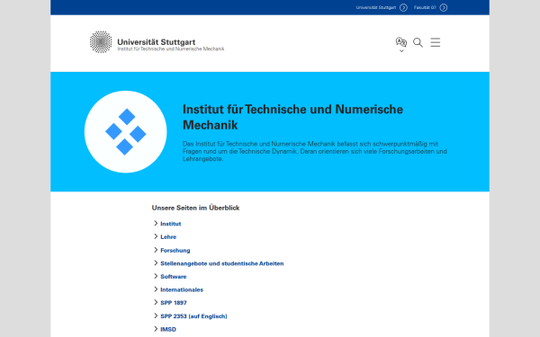Click the banner description paragraph
Viewport: 540px width, 337px height.
pyautogui.click(x=315, y=151)
